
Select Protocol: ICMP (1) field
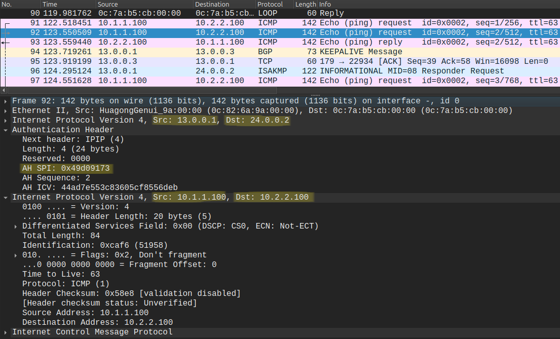coord(66,284)
